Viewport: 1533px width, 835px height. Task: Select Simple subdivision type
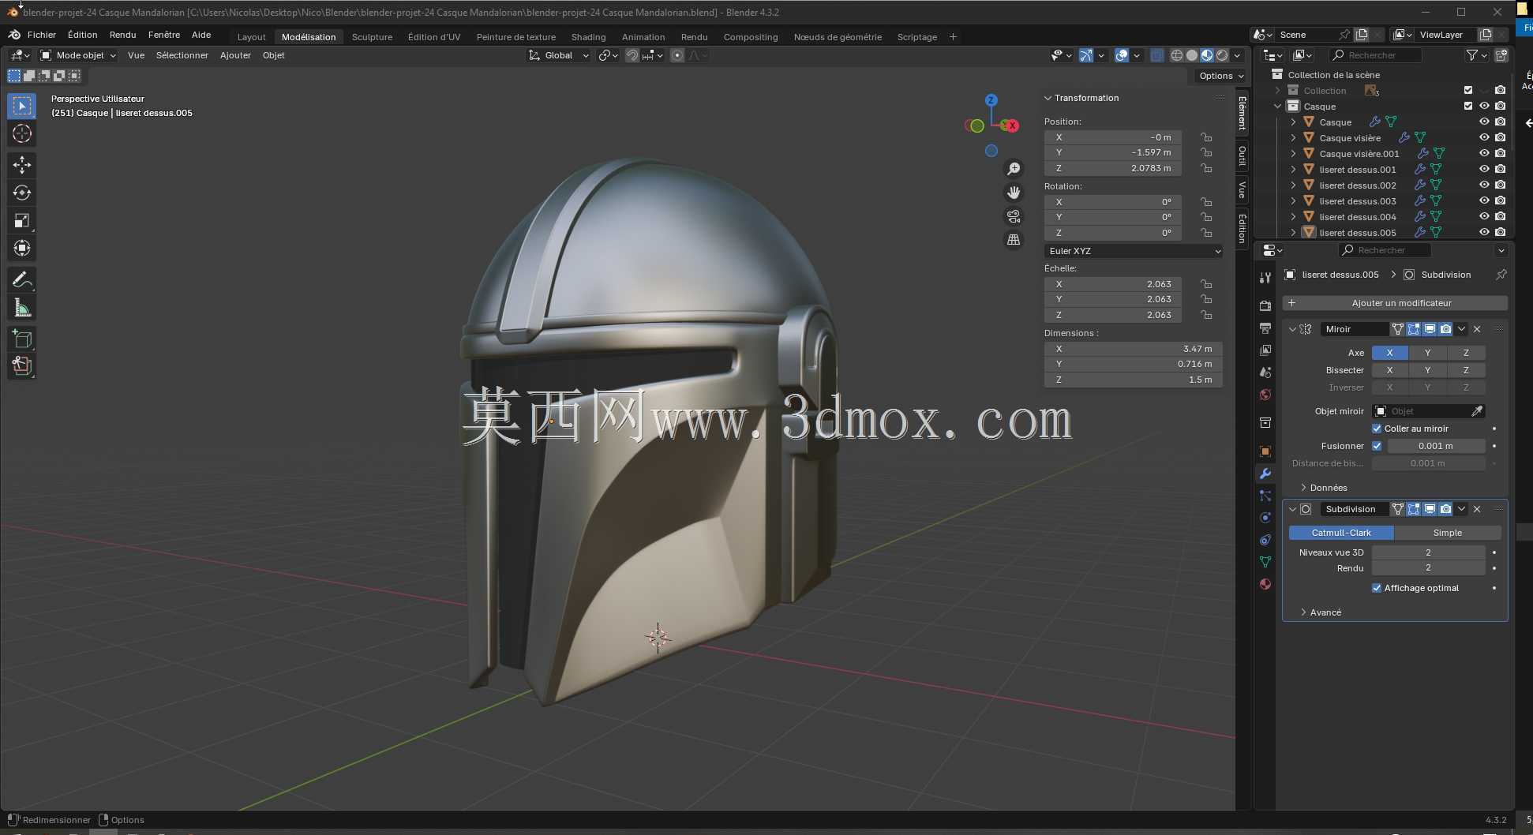pyautogui.click(x=1447, y=533)
